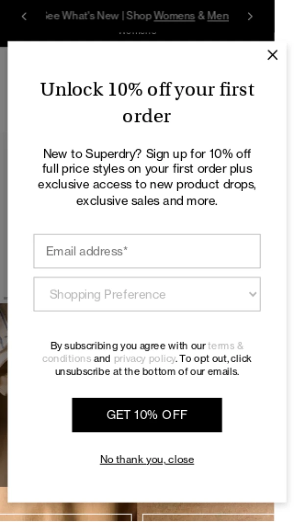
Task: Click the previous announcement arrow
Action: 24,17
